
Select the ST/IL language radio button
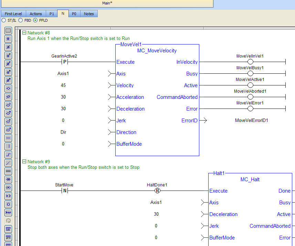click(3, 20)
